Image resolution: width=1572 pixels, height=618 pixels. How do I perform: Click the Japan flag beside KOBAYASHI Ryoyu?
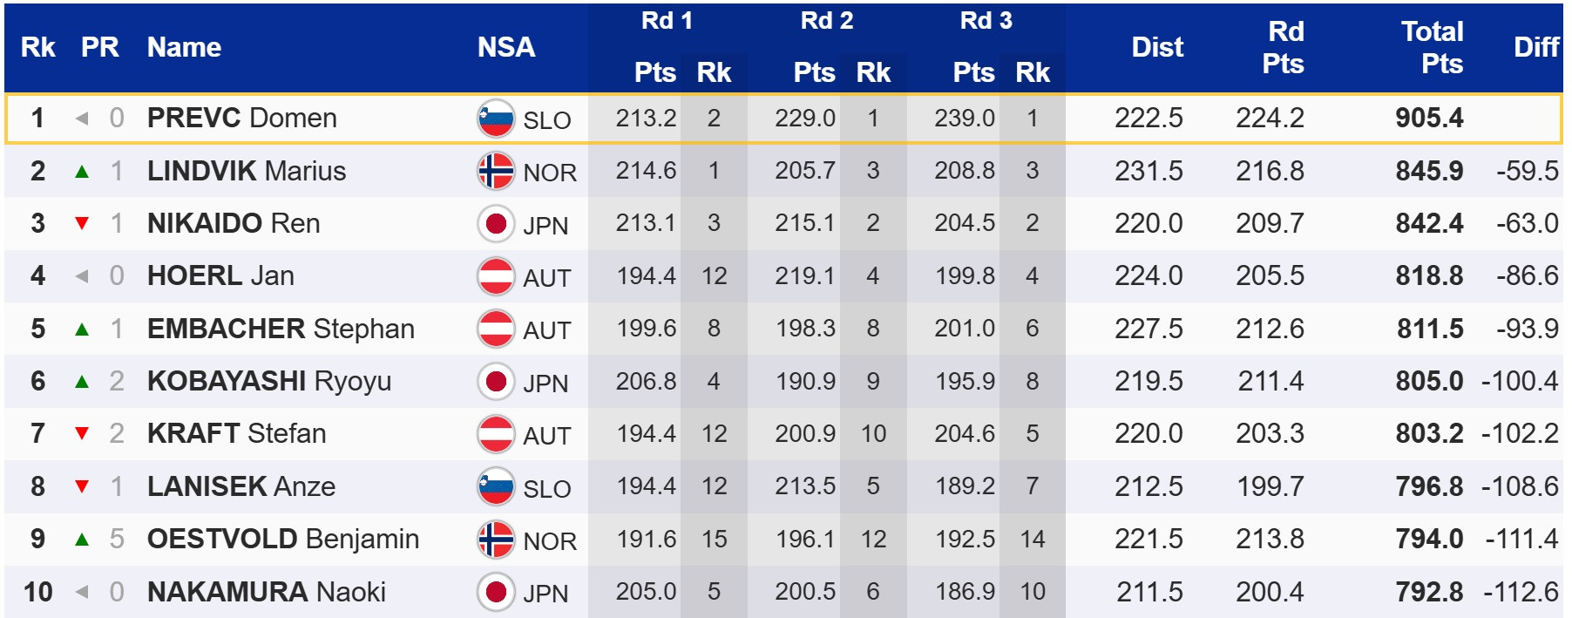coord(496,382)
